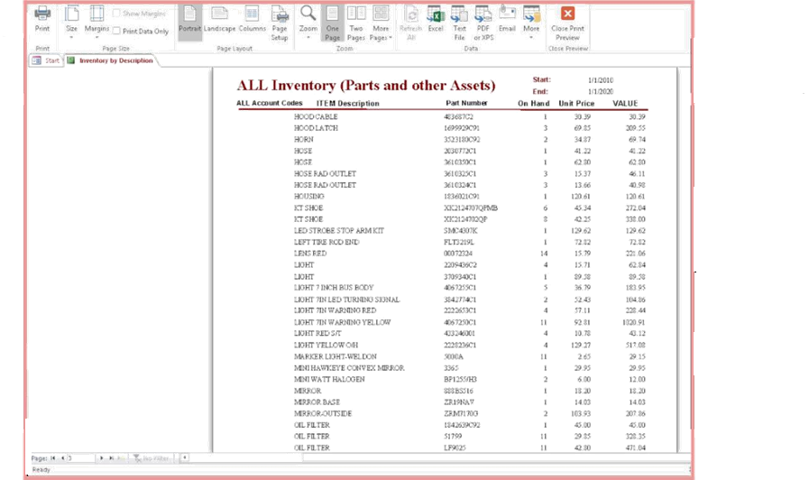The height and width of the screenshot is (480, 809).
Task: Click the End date 1/1/2020
Action: coord(601,91)
